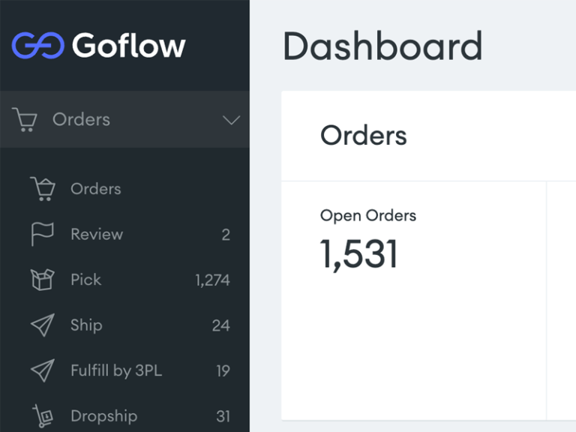576x432 pixels.
Task: Click the Goflow logo icon
Action: tap(37, 46)
